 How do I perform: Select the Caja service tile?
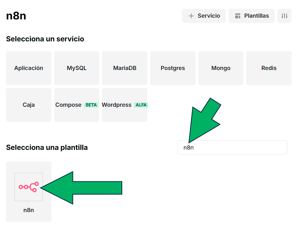click(x=28, y=105)
